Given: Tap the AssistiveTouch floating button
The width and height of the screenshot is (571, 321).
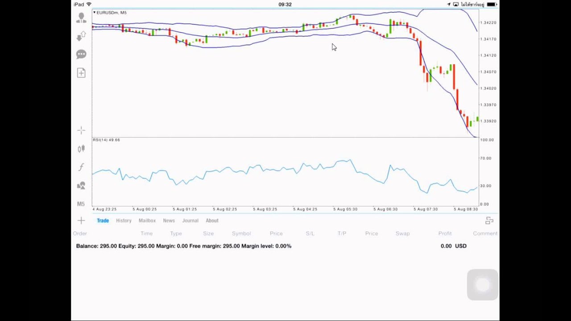Looking at the screenshot, I should pyautogui.click(x=483, y=284).
